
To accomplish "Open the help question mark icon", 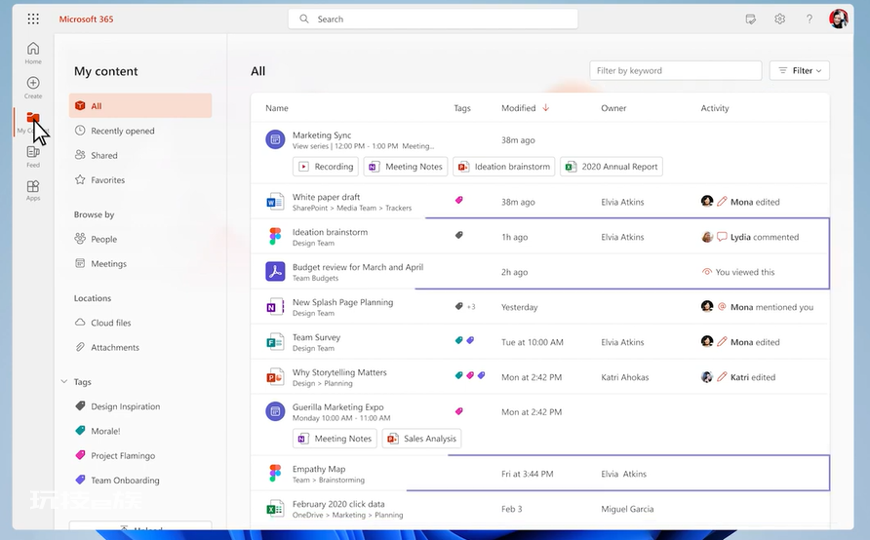I will [x=810, y=19].
